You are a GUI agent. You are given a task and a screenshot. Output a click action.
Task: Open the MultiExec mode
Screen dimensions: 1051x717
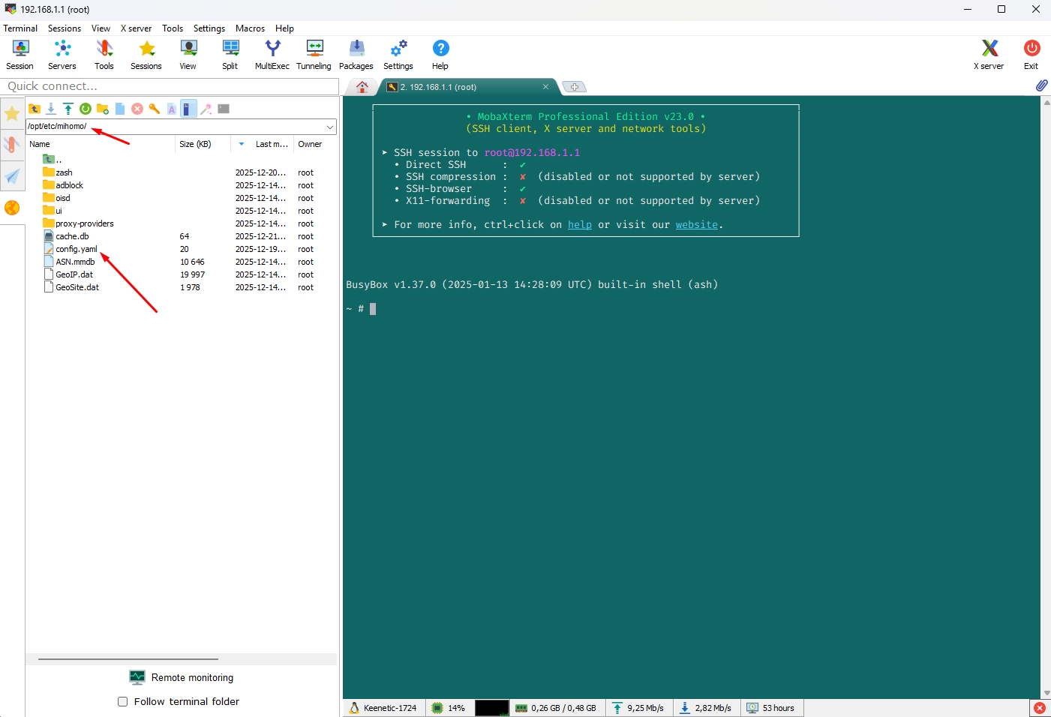click(x=272, y=52)
